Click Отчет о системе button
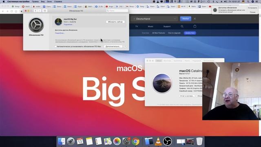 [187, 96]
